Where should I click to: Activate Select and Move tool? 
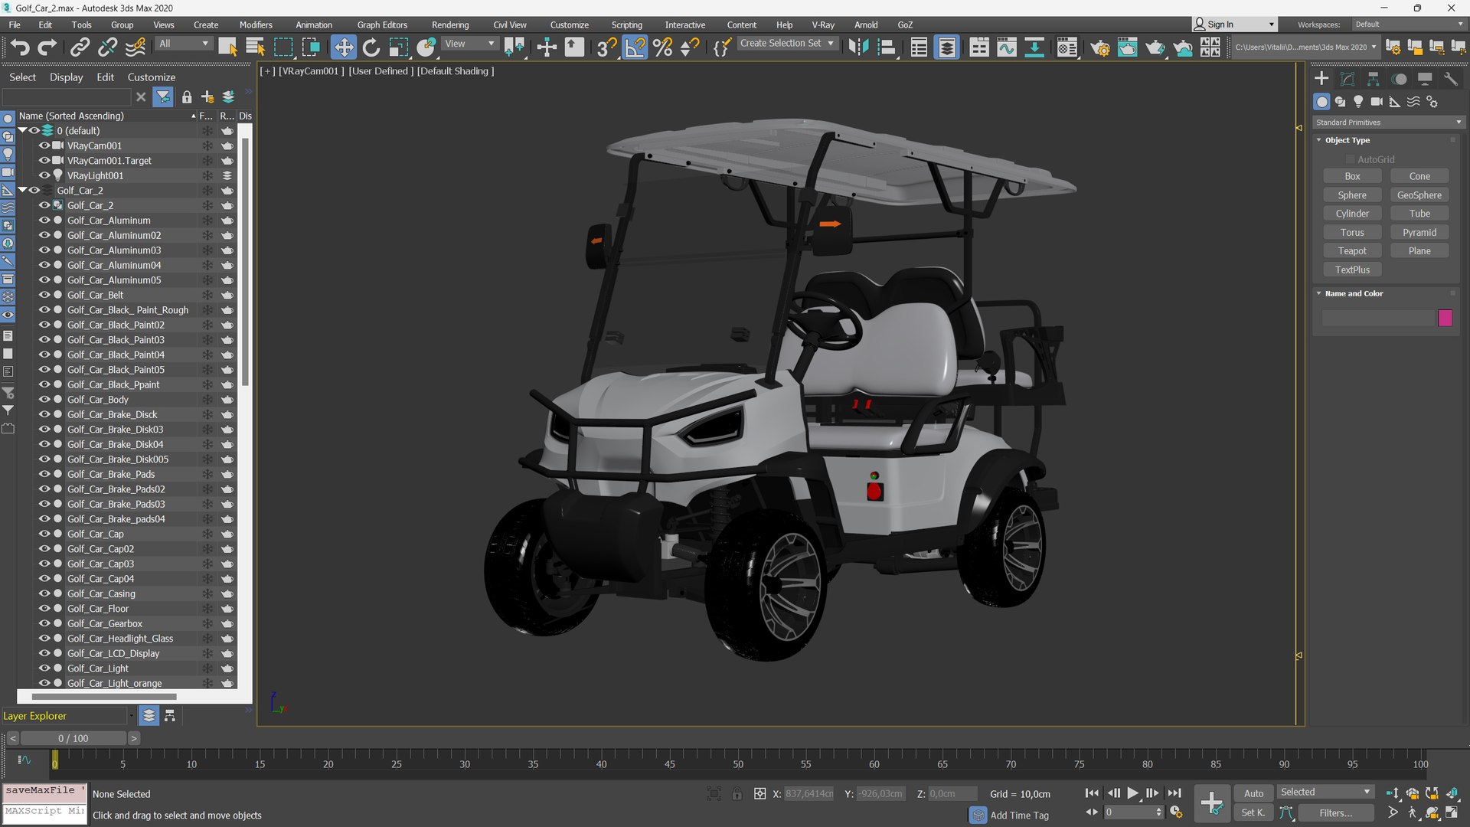pos(343,47)
